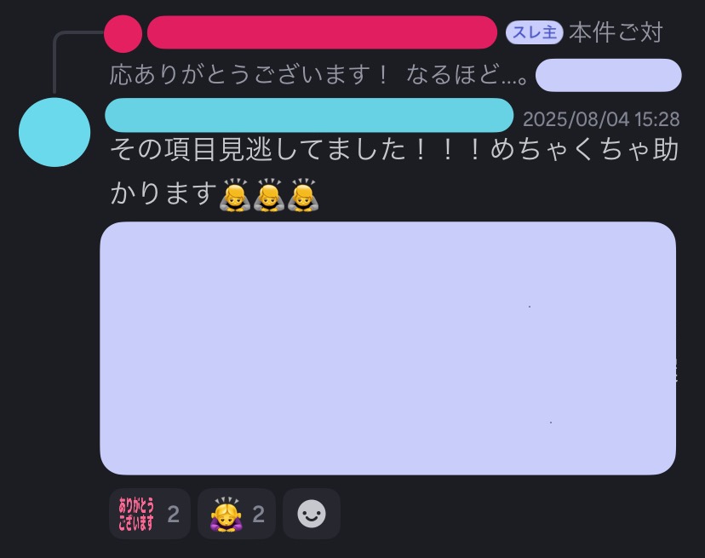This screenshot has height=558, width=705.
Task: Click the なるほど… text in reply preview
Action: pyautogui.click(x=467, y=75)
